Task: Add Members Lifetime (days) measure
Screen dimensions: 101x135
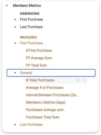Action: [46, 102]
